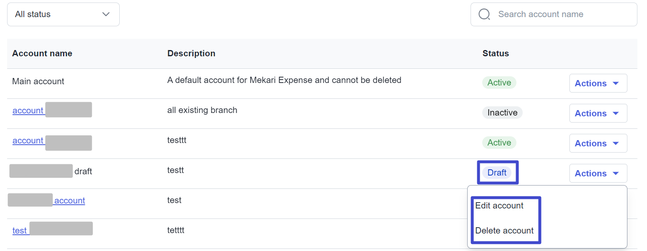Click the search magnifier icon
Screen dimensions: 647x251
[484, 15]
